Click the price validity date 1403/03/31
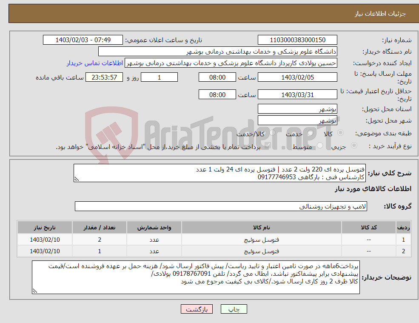 pyautogui.click(x=297, y=94)
